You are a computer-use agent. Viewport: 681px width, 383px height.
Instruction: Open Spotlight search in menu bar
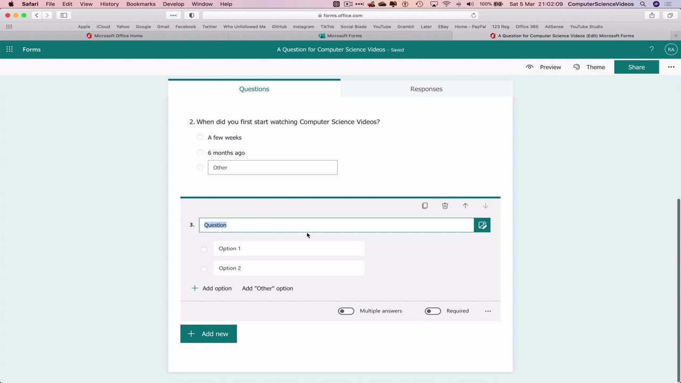tap(643, 4)
